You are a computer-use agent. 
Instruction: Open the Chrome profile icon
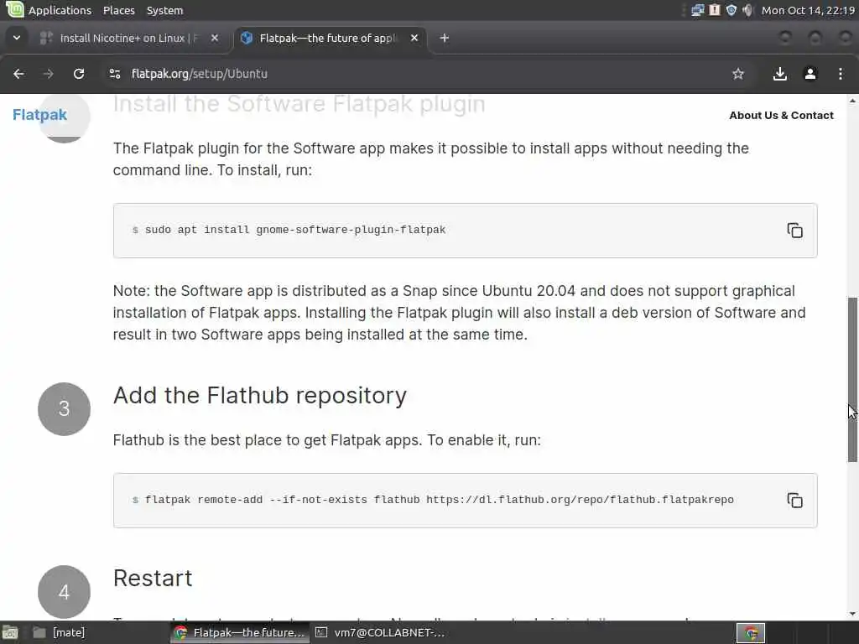coord(810,74)
